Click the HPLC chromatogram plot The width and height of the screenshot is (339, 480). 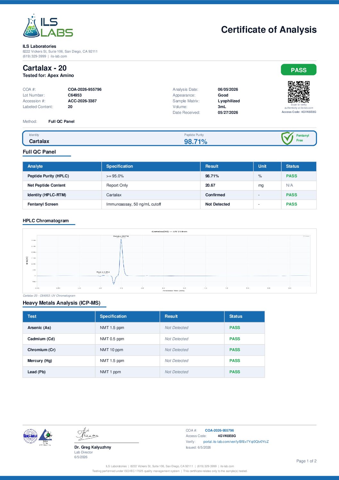pyautogui.click(x=169, y=261)
